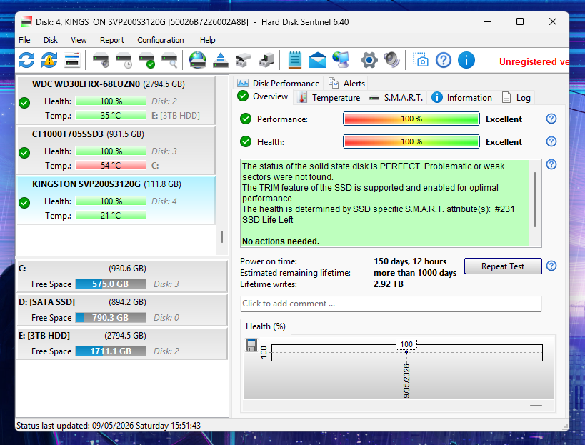
Task: Select the CT1000T705SSD3 disk
Action: [116, 150]
